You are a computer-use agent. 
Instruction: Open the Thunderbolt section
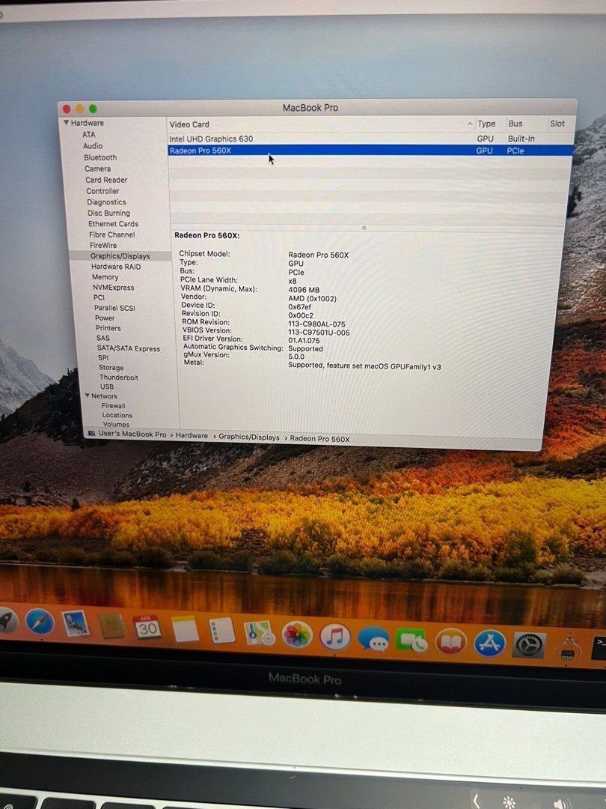point(119,377)
